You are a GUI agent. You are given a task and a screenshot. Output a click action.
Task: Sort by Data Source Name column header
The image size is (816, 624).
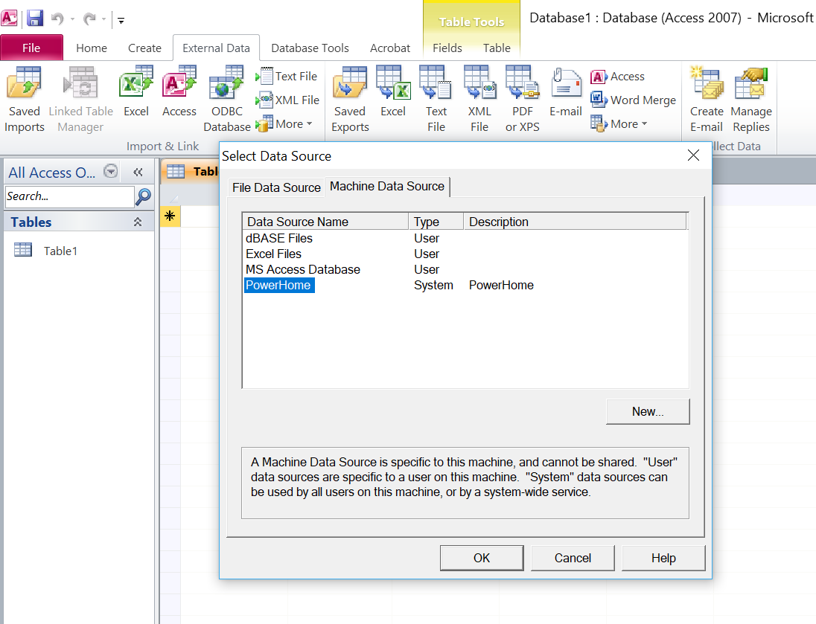click(x=326, y=222)
